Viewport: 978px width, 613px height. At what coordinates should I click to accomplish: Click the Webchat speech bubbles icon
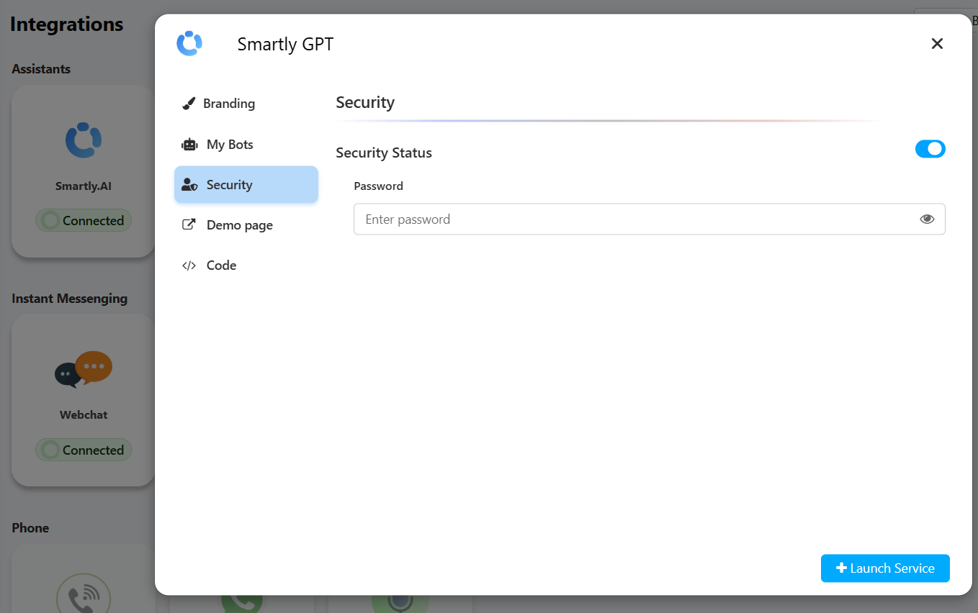point(84,370)
